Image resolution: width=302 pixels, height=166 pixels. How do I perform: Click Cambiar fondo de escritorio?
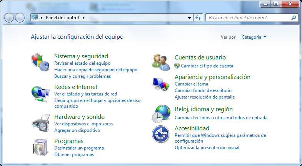[x=203, y=90]
